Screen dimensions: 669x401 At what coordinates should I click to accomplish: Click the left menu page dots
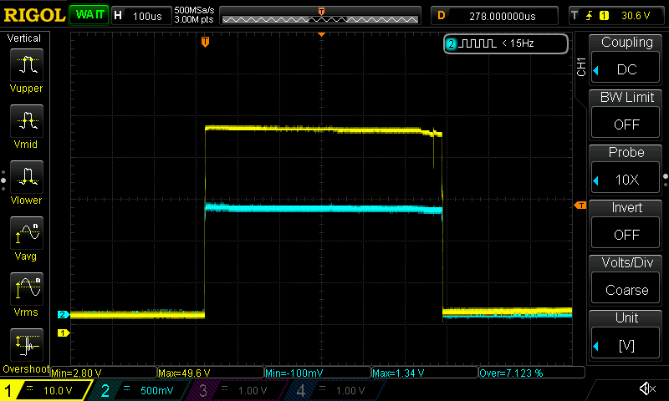click(3, 180)
